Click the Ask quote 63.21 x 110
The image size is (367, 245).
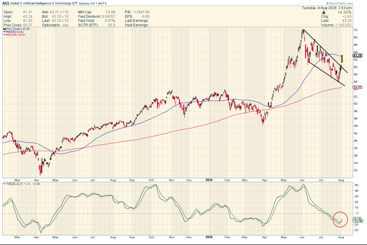point(59,12)
